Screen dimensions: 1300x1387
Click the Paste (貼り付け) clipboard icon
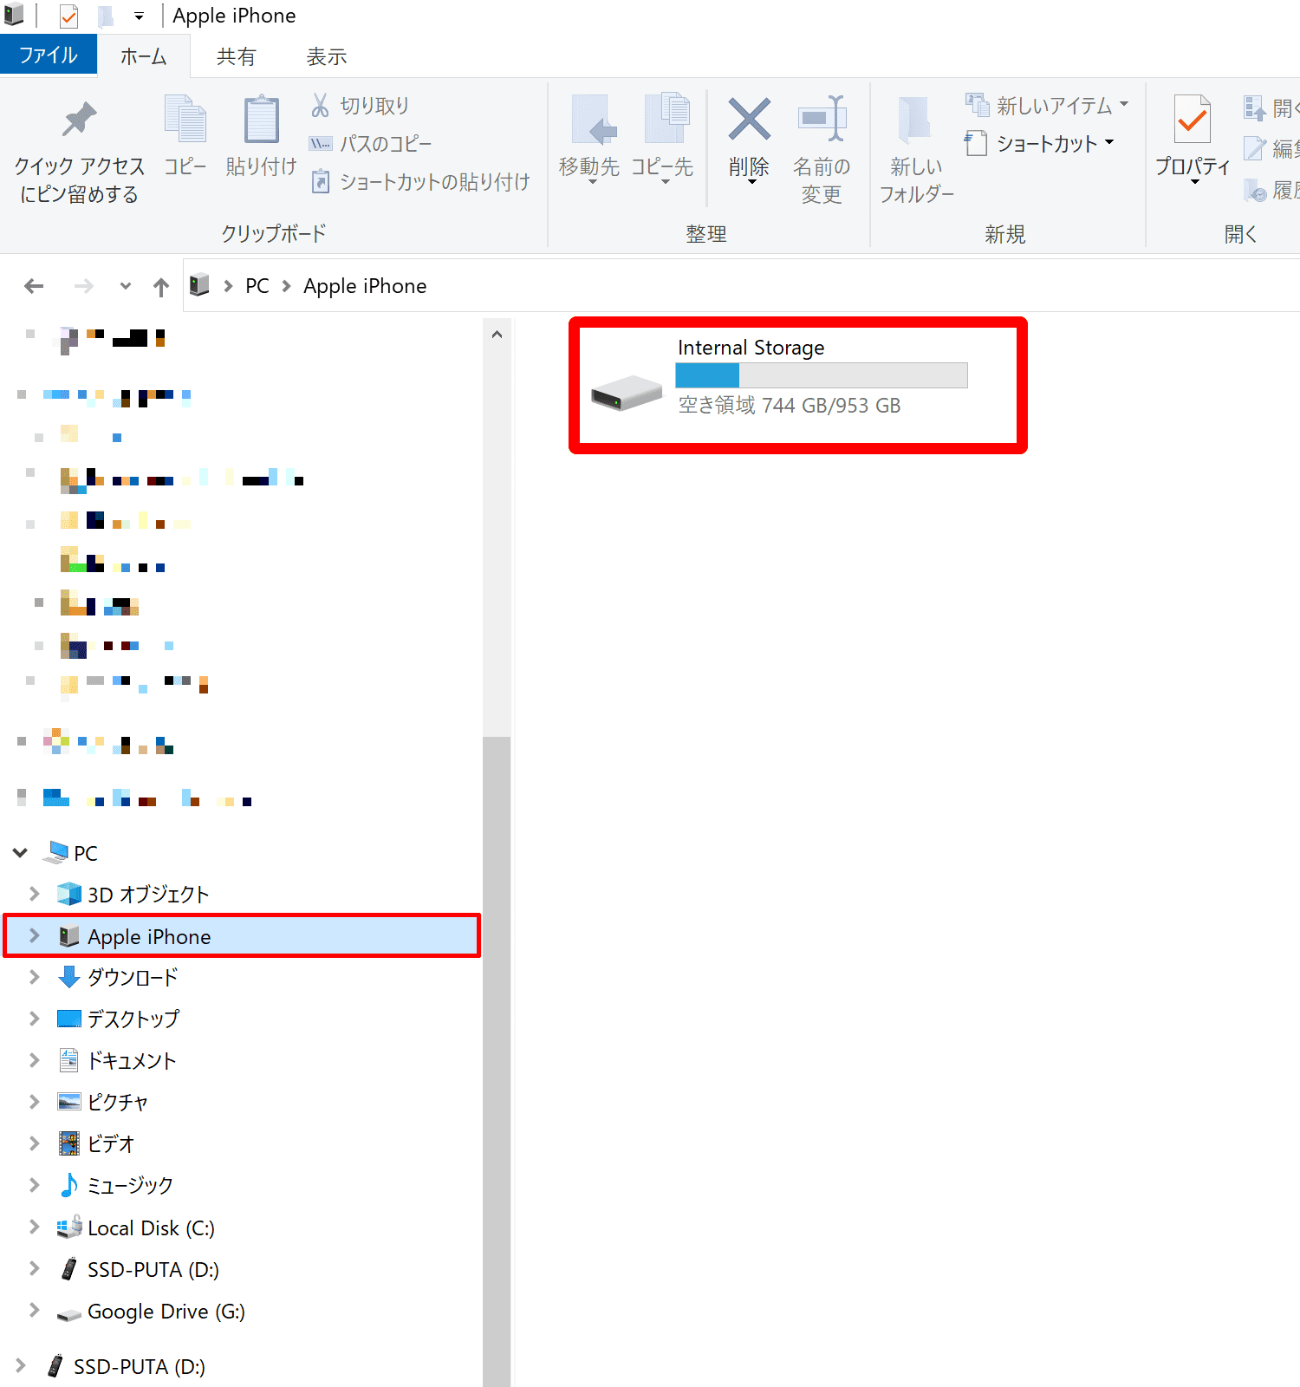261,119
